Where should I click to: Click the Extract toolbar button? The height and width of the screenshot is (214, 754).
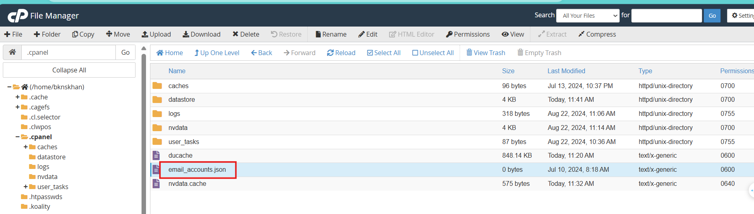click(552, 34)
